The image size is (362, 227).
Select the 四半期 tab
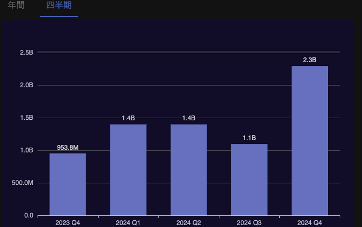[59, 6]
